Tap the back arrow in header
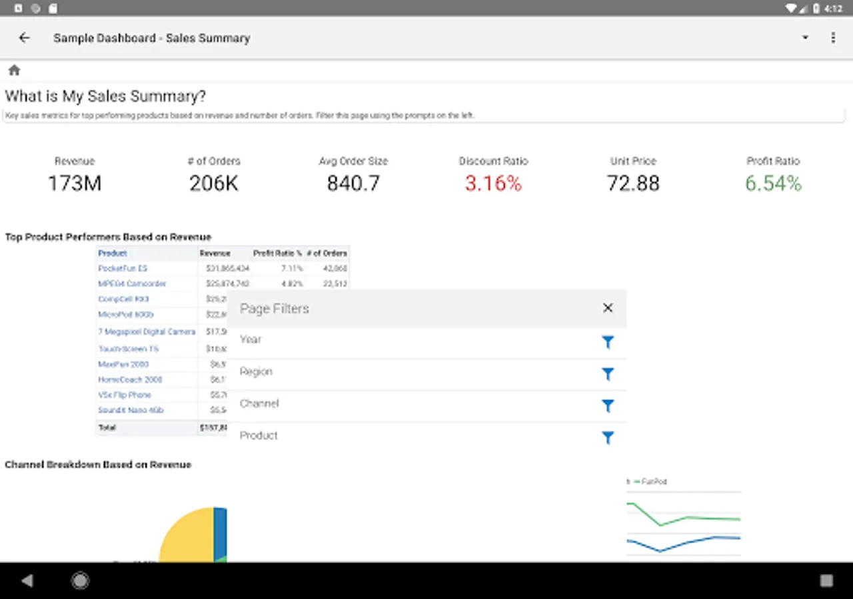This screenshot has width=853, height=599. point(25,38)
